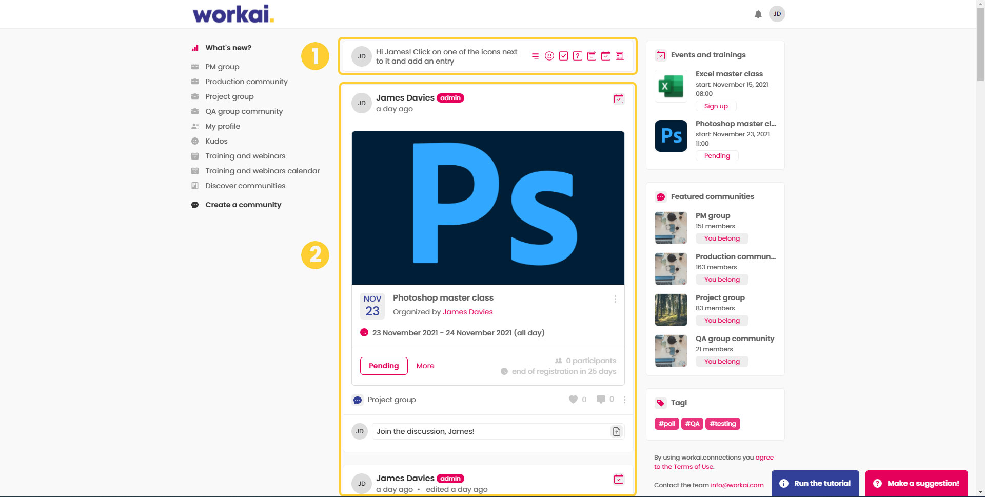
Task: Open the QA group community title in Featured
Action: pos(735,339)
